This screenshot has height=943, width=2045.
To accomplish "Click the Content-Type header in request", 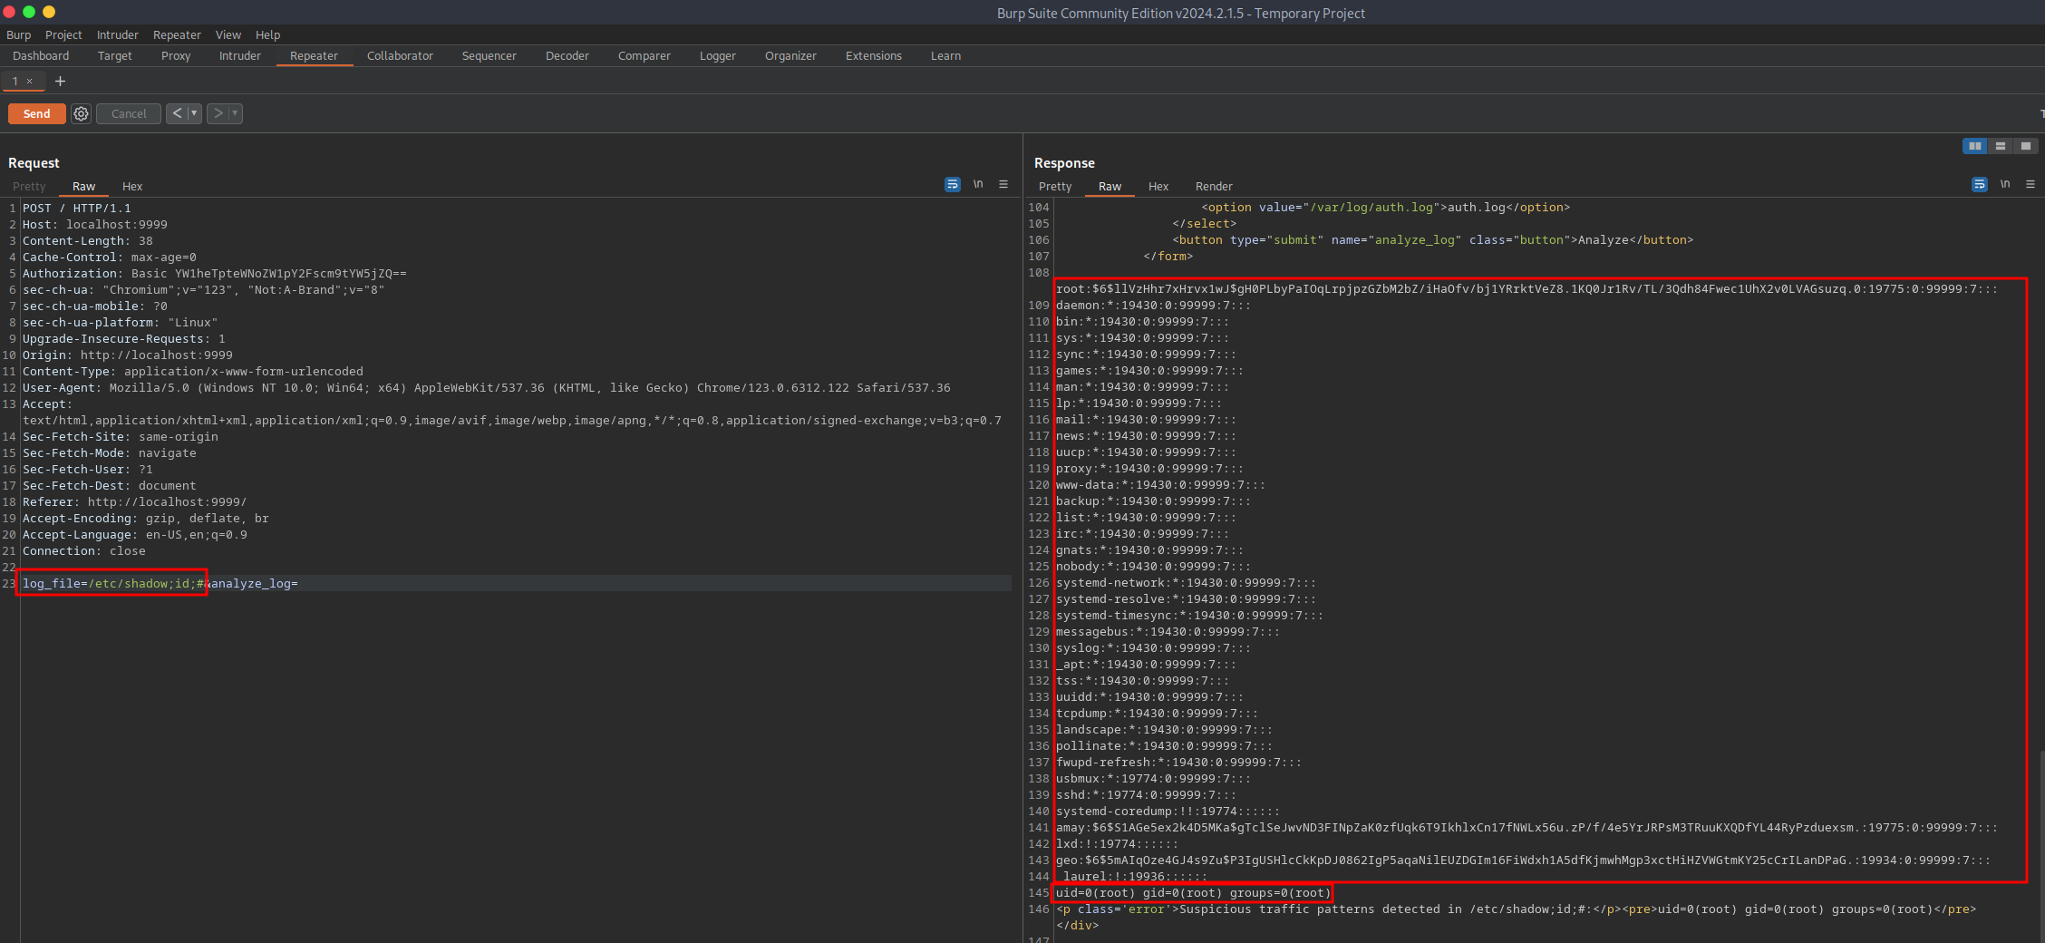I will pyautogui.click(x=193, y=371).
